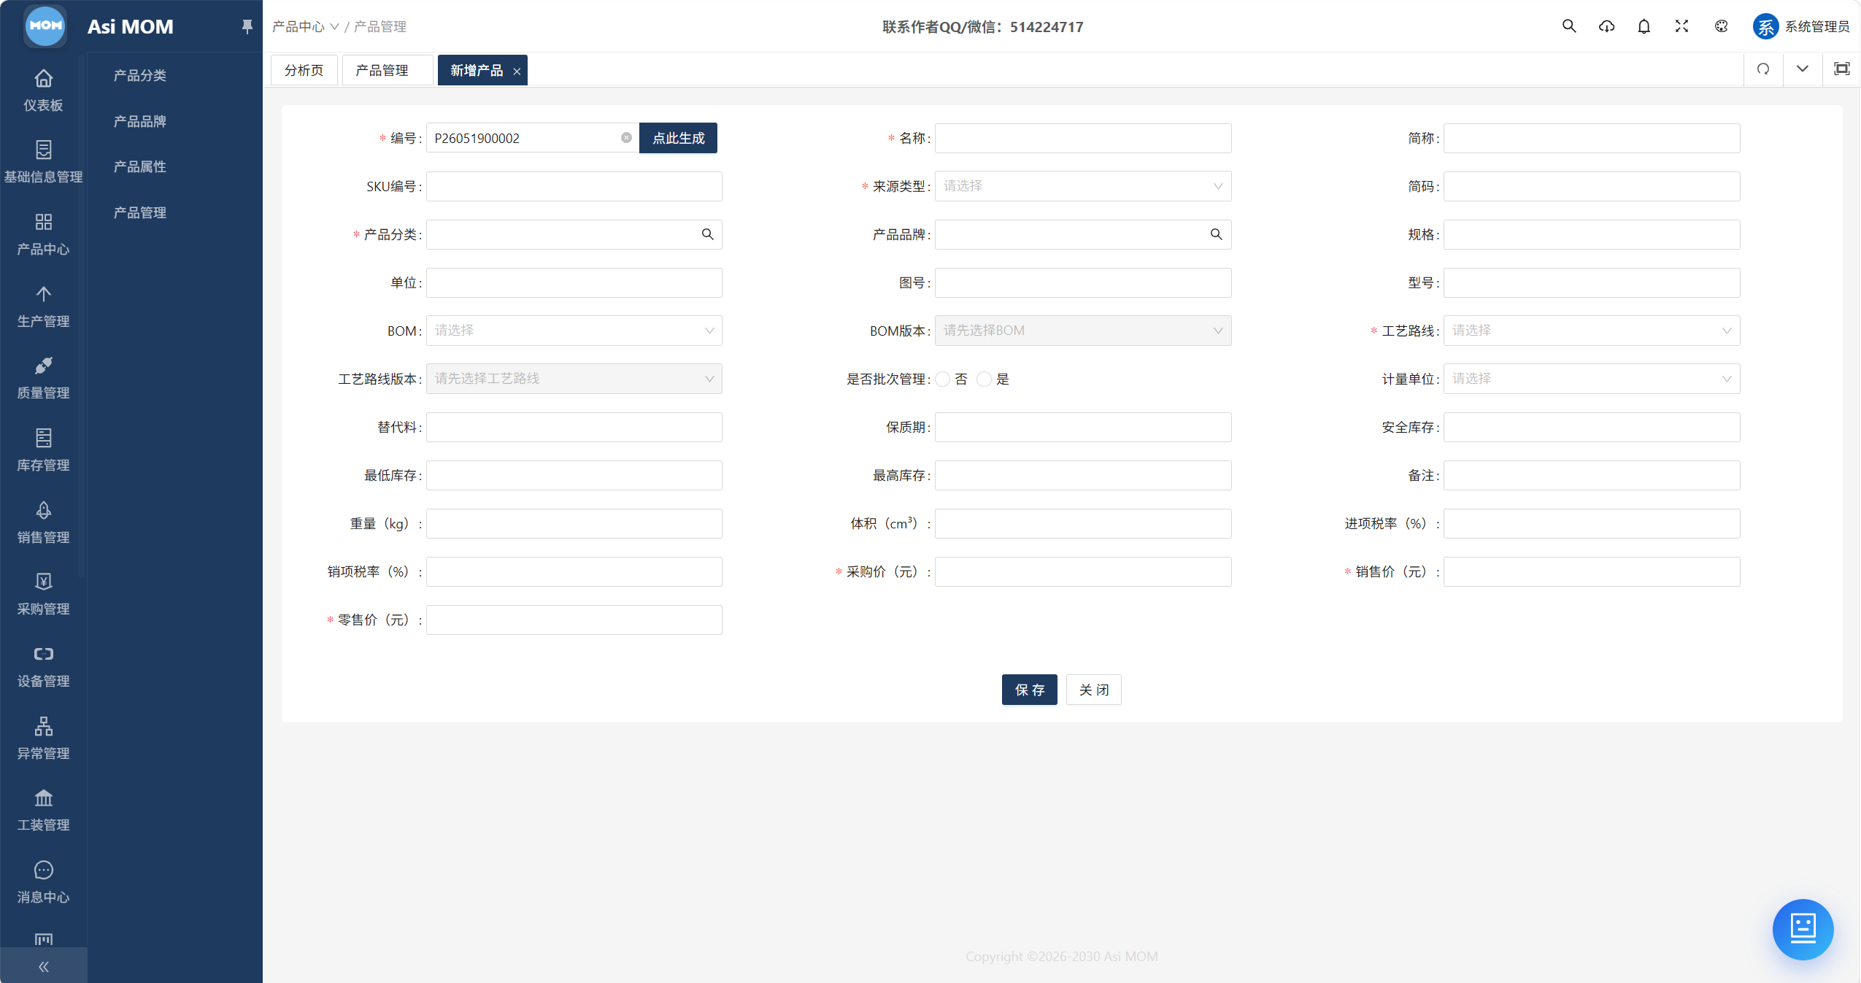The width and height of the screenshot is (1861, 983).
Task: Click the refresh icon on the tab bar
Action: point(1763,69)
